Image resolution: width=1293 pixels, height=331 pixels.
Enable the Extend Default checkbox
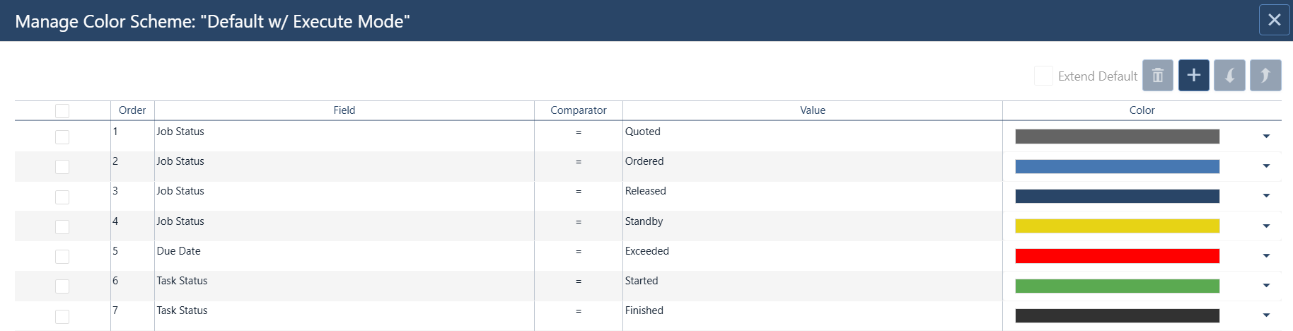click(1043, 76)
